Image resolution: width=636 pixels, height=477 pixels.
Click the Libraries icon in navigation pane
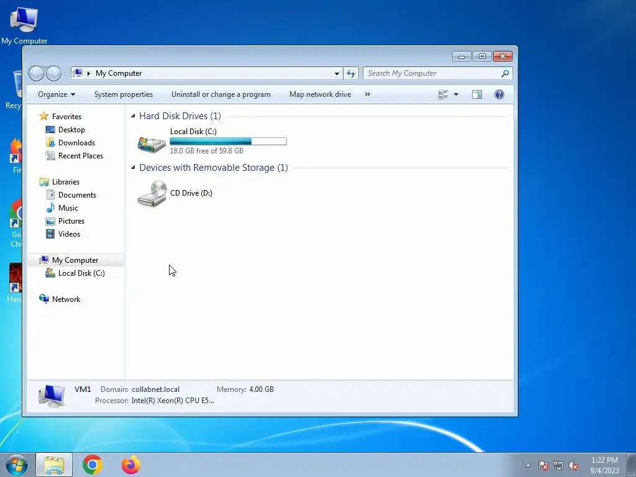click(44, 182)
